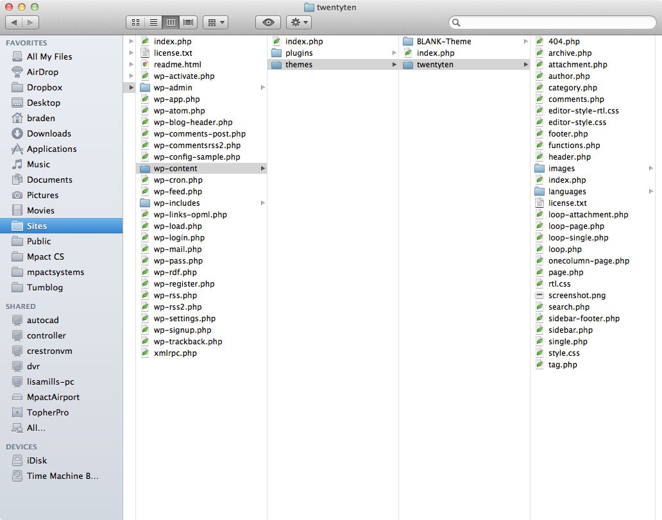The height and width of the screenshot is (520, 662).
Task: Select Movies in the sidebar
Action: click(61, 210)
